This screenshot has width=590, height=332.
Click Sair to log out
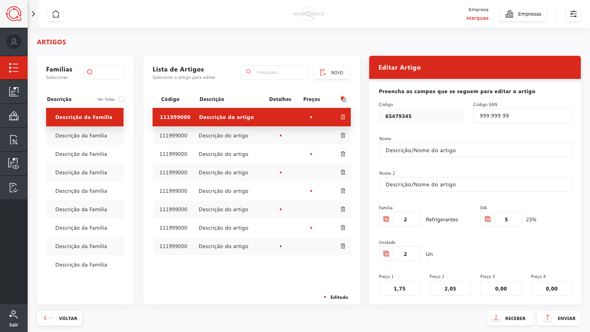(x=14, y=318)
